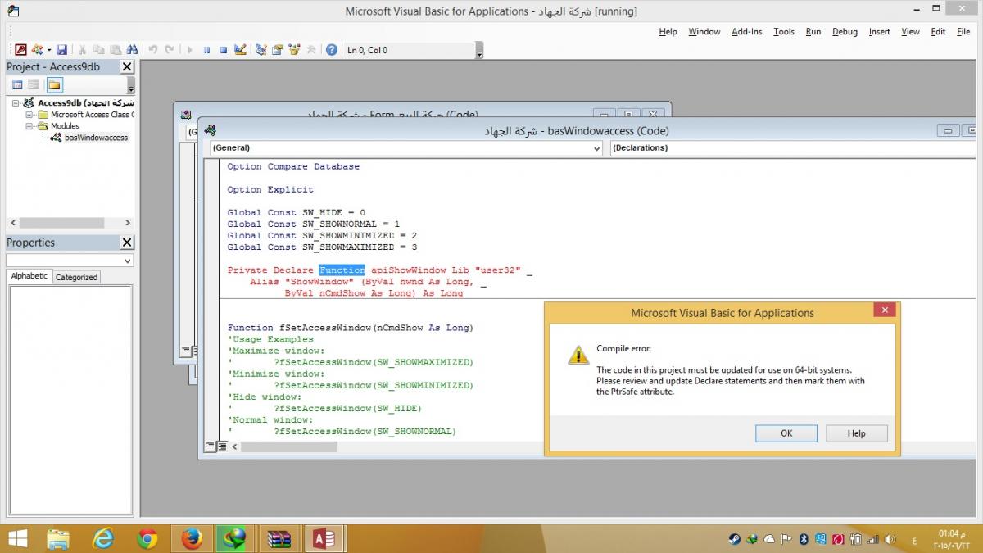983x553 pixels.
Task: Collapse the Modules folder node
Action: pos(29,126)
